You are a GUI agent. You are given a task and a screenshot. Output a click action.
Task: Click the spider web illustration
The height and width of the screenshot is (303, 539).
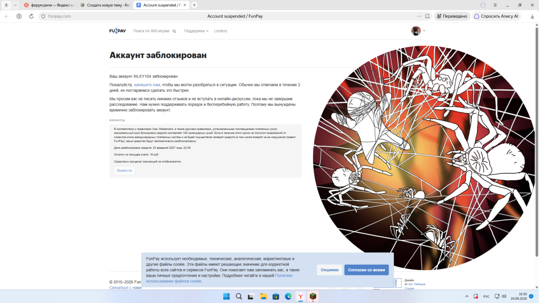click(x=424, y=157)
